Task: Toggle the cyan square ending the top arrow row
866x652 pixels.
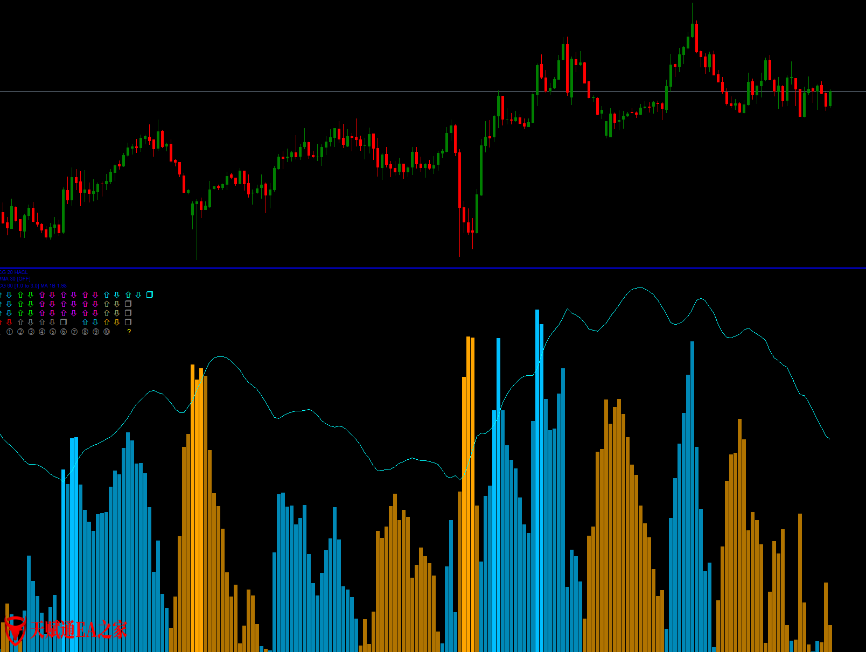Action: [150, 295]
